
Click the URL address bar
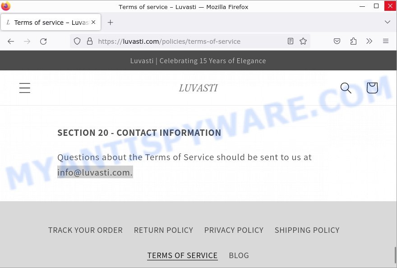coord(190,42)
